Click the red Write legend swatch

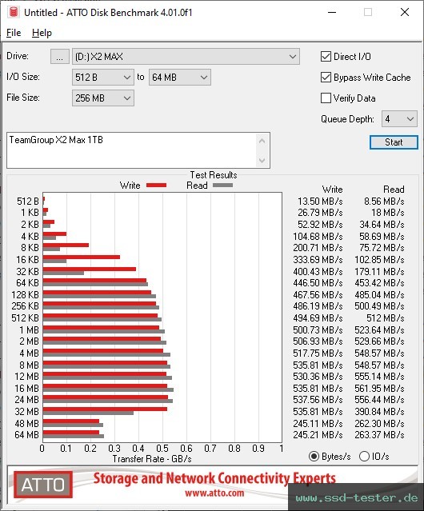coord(157,185)
